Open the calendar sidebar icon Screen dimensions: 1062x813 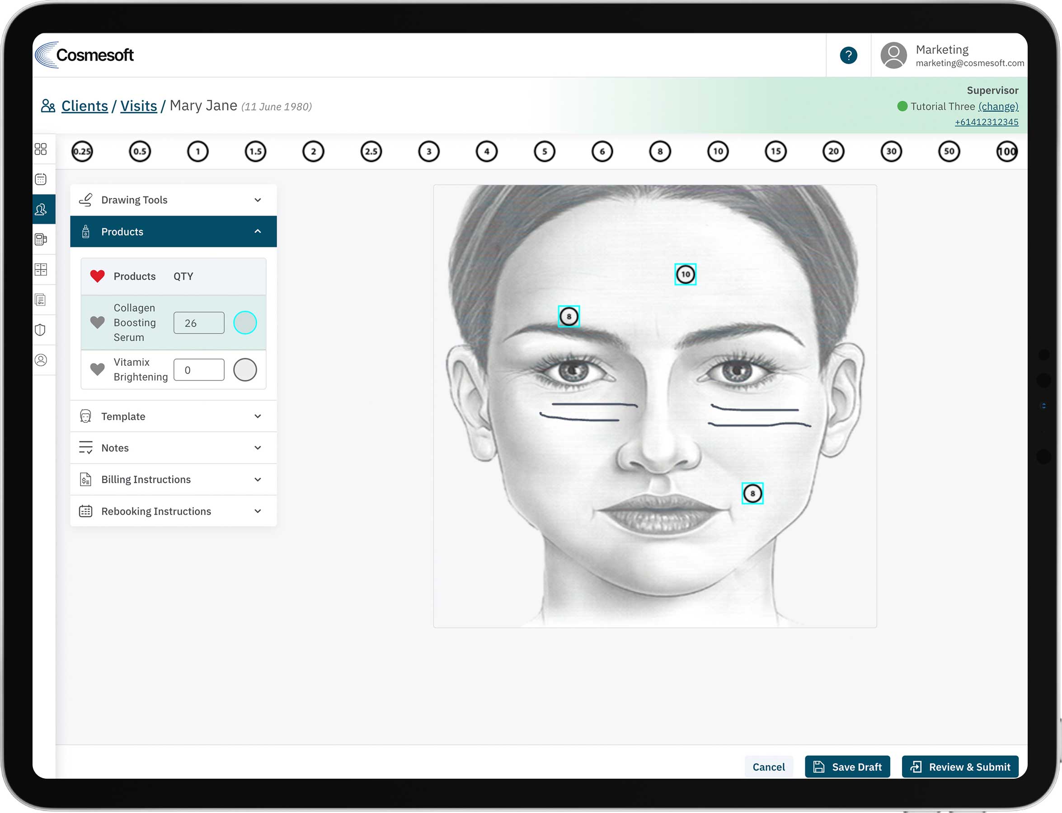[x=41, y=180]
